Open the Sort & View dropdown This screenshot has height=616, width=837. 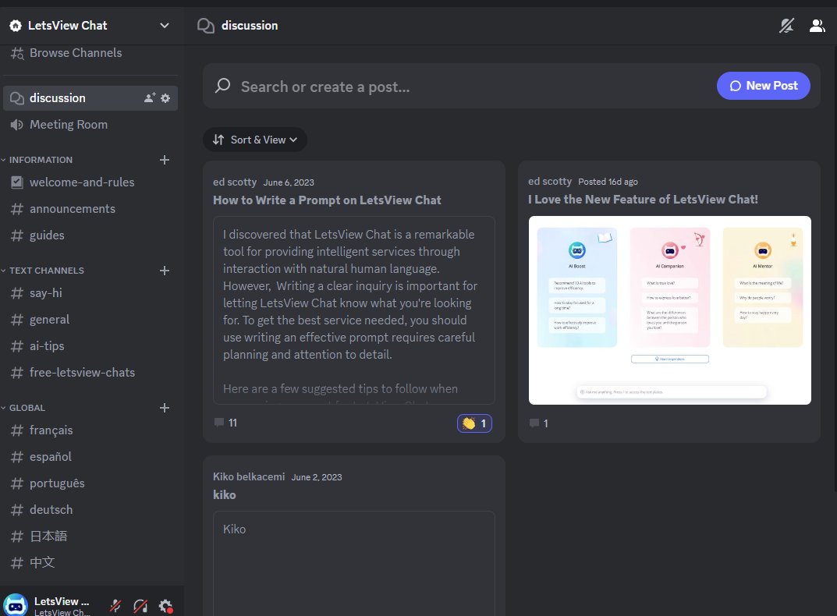[254, 140]
